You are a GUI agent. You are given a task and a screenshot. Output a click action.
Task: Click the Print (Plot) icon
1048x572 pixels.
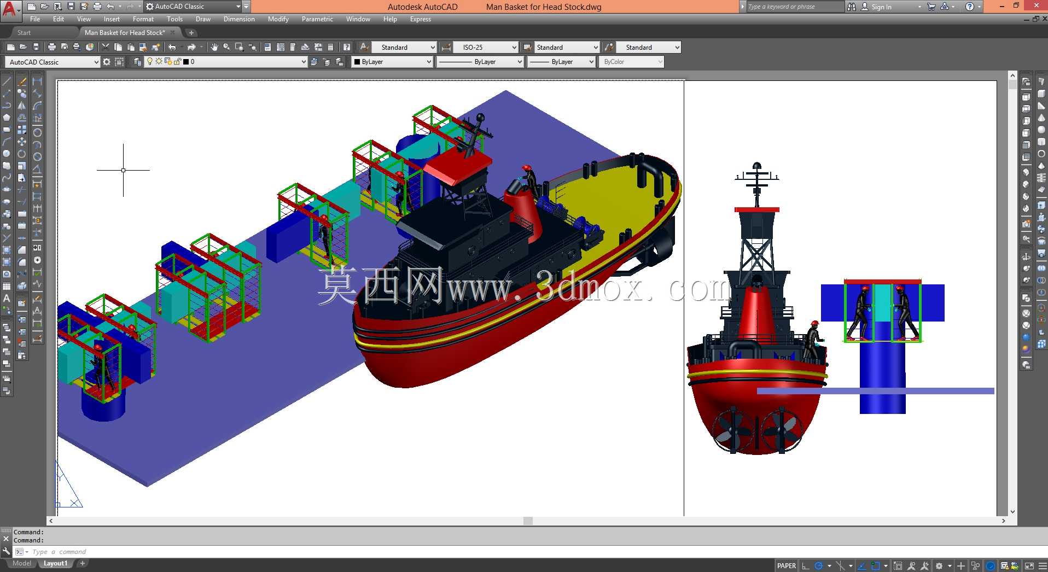52,47
